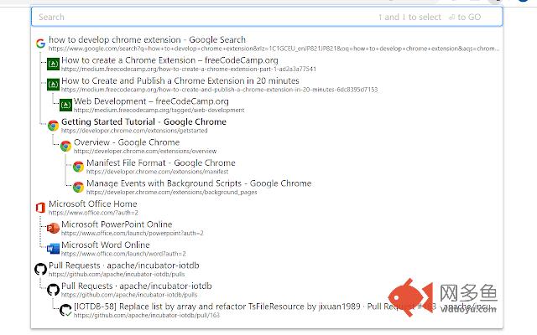Click the long google.com/search URL text
Viewport: 537px width, 335px height.
click(x=274, y=49)
